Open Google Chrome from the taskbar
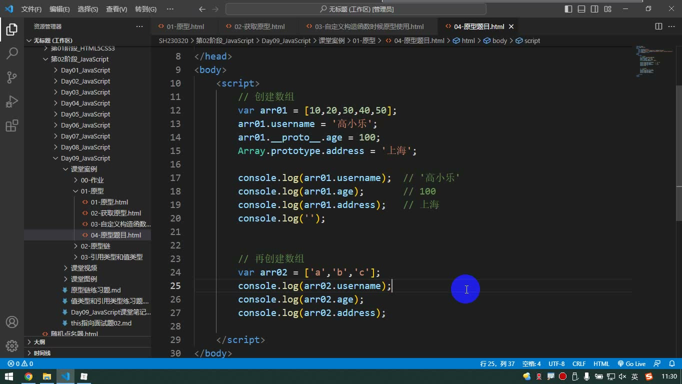682x384 pixels. (x=28, y=376)
